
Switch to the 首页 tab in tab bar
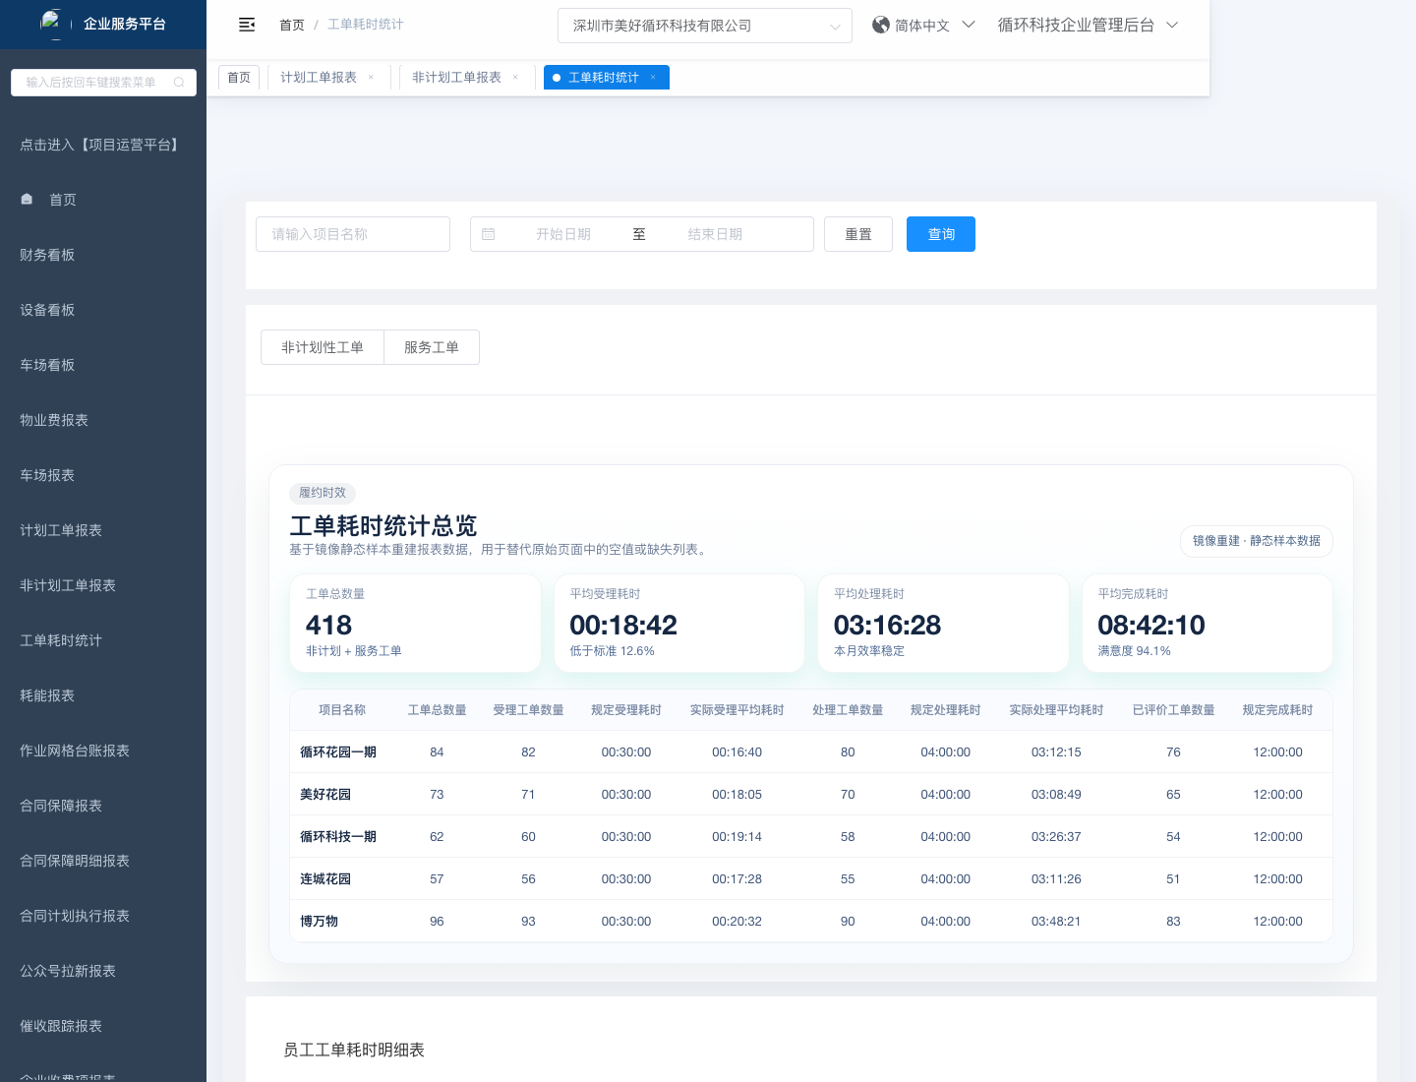239,78
